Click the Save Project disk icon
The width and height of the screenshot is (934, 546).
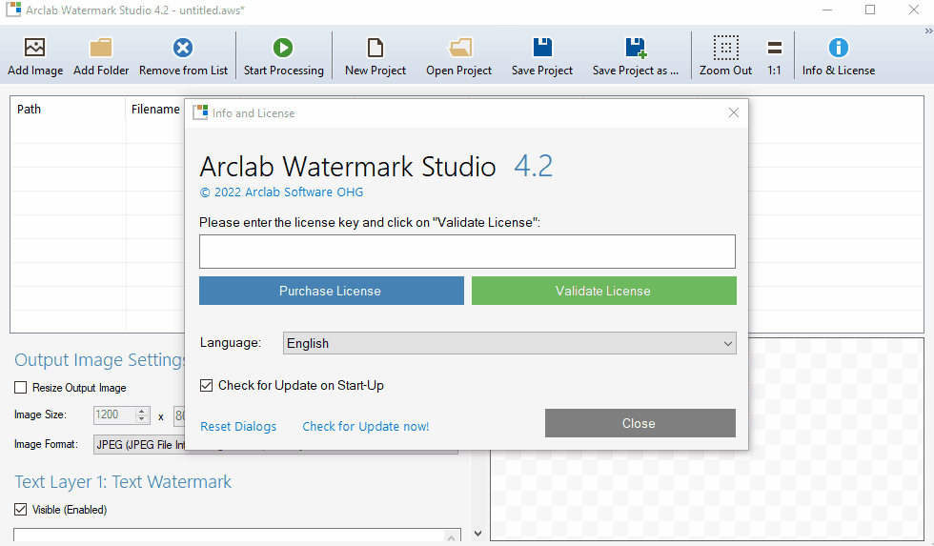[x=542, y=48]
